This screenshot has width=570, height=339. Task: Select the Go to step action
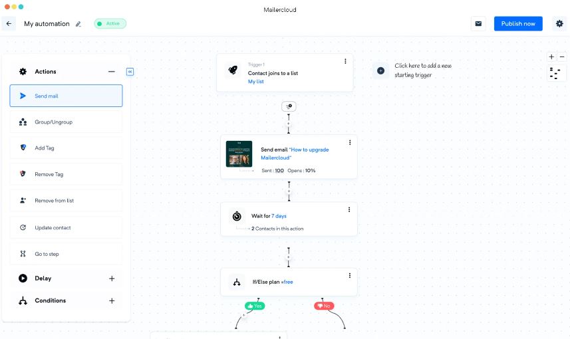66,254
